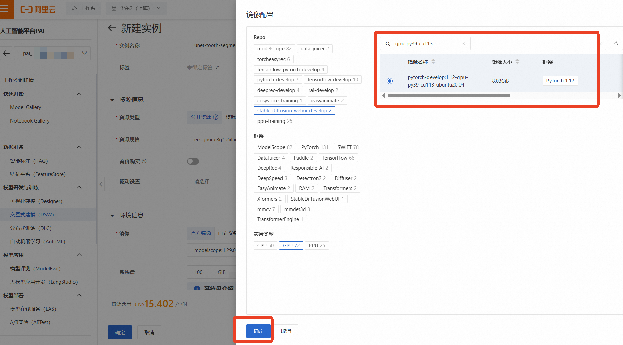The width and height of the screenshot is (623, 345).
Task: Click 取消 on the 新建实例 page
Action: 149,333
